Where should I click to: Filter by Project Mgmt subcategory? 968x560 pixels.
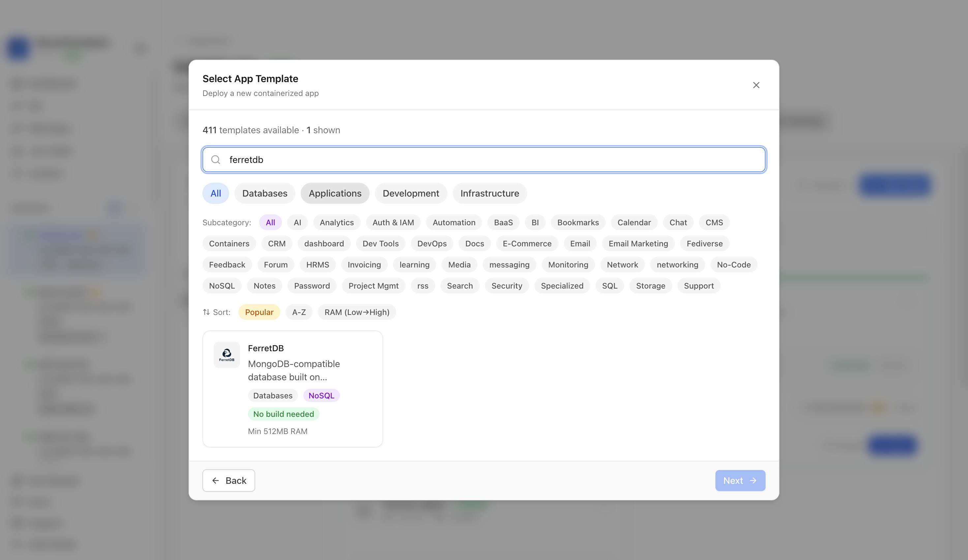373,286
